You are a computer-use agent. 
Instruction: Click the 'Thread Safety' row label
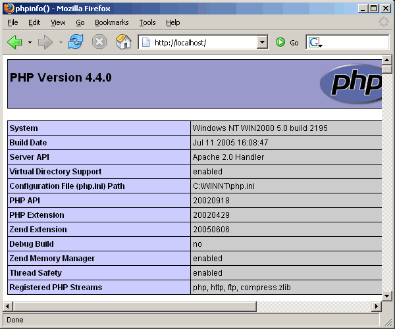pyautogui.click(x=36, y=273)
